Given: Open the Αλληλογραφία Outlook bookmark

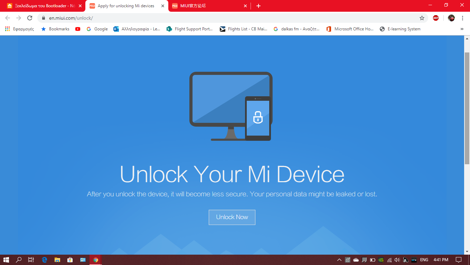Looking at the screenshot, I should pos(137,29).
